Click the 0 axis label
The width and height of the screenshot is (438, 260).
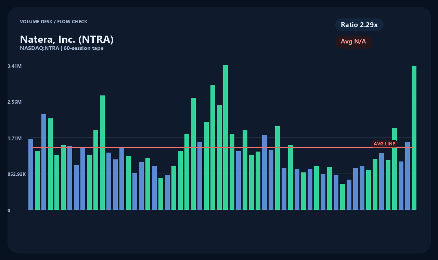(9, 210)
